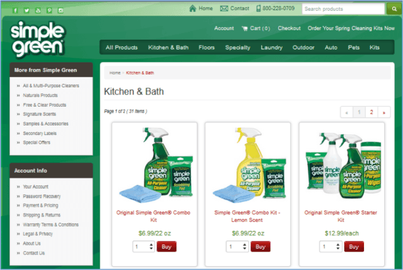403x270 pixels.
Task: Click quantity stepper for Lemon Scent Kit
Action: (244, 247)
